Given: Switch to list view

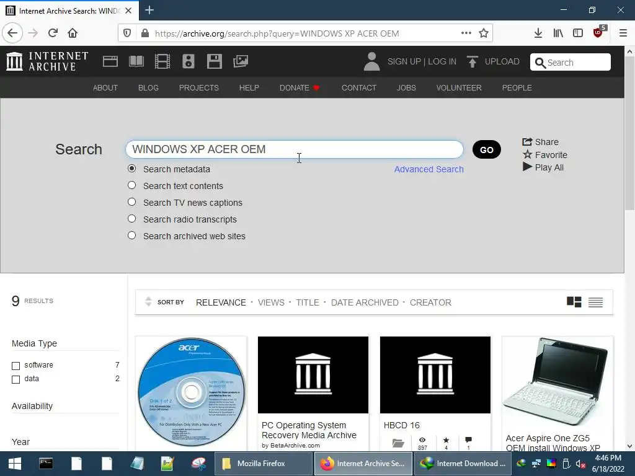Looking at the screenshot, I should click(x=596, y=302).
